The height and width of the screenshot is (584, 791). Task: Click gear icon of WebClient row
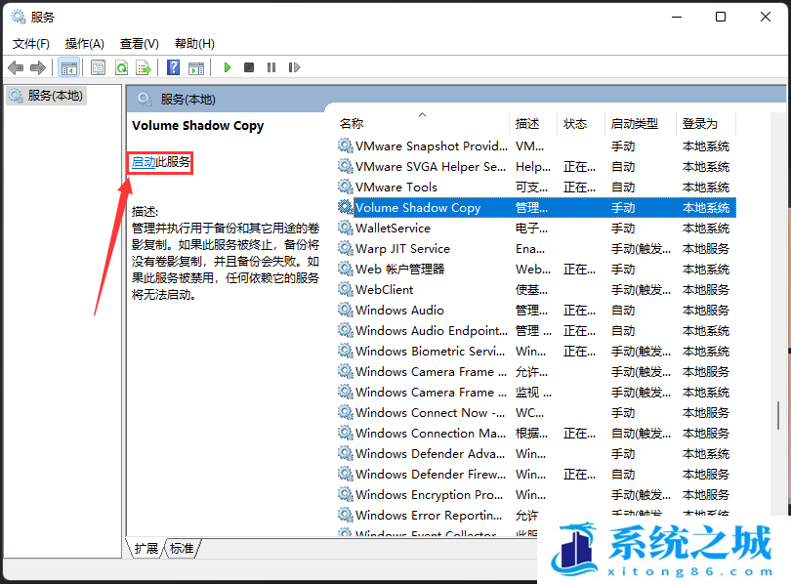(345, 289)
